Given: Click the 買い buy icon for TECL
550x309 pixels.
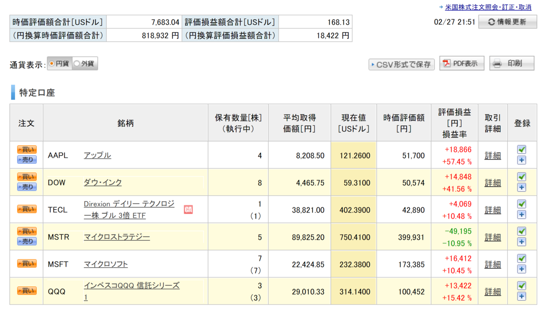Looking at the screenshot, I should pyautogui.click(x=27, y=209).
